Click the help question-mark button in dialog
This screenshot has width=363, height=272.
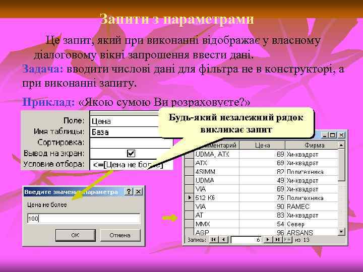(129, 191)
